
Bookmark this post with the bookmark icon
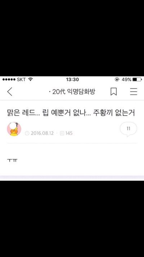tap(114, 91)
